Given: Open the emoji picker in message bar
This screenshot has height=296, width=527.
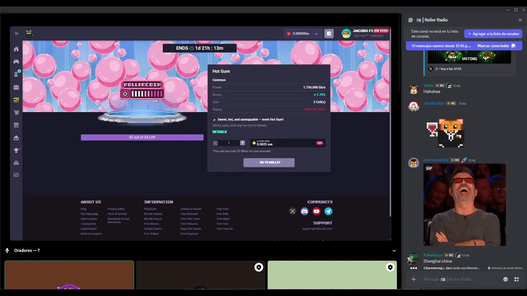Looking at the screenshot, I should point(506,279).
